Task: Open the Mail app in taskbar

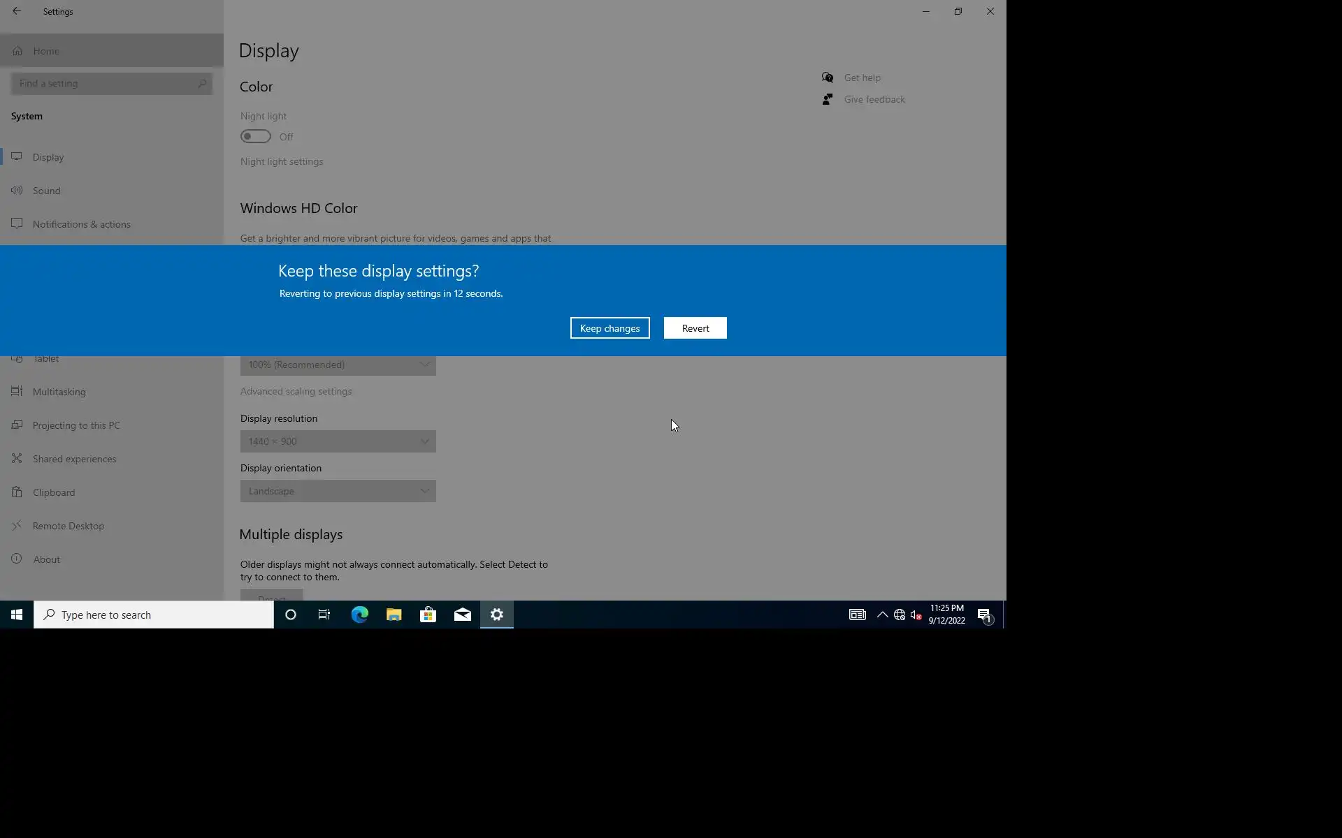Action: 462,615
